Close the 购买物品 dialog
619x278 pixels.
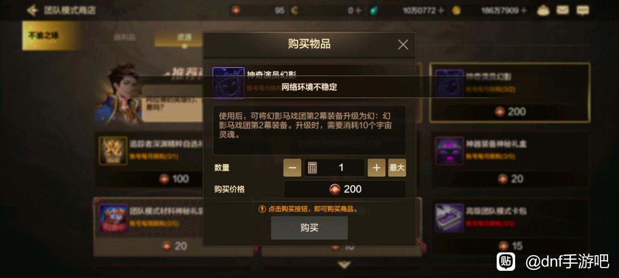click(403, 45)
